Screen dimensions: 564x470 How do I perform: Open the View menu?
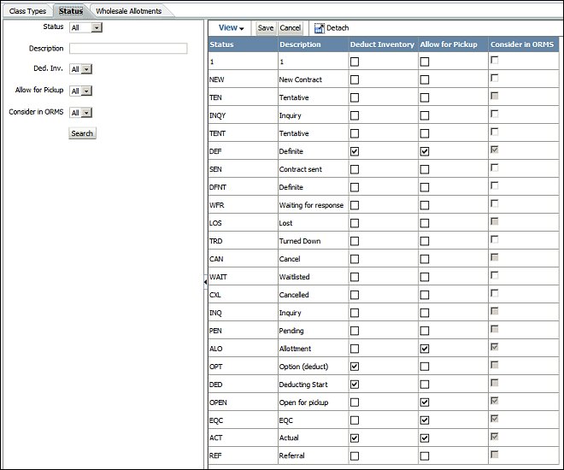(x=231, y=28)
